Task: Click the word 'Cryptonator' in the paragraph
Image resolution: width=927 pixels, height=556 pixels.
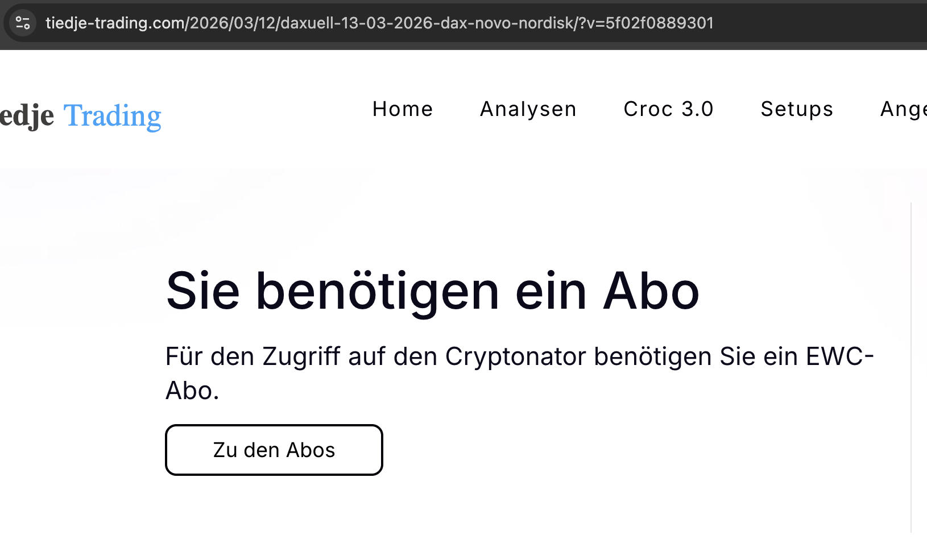Action: coord(515,356)
